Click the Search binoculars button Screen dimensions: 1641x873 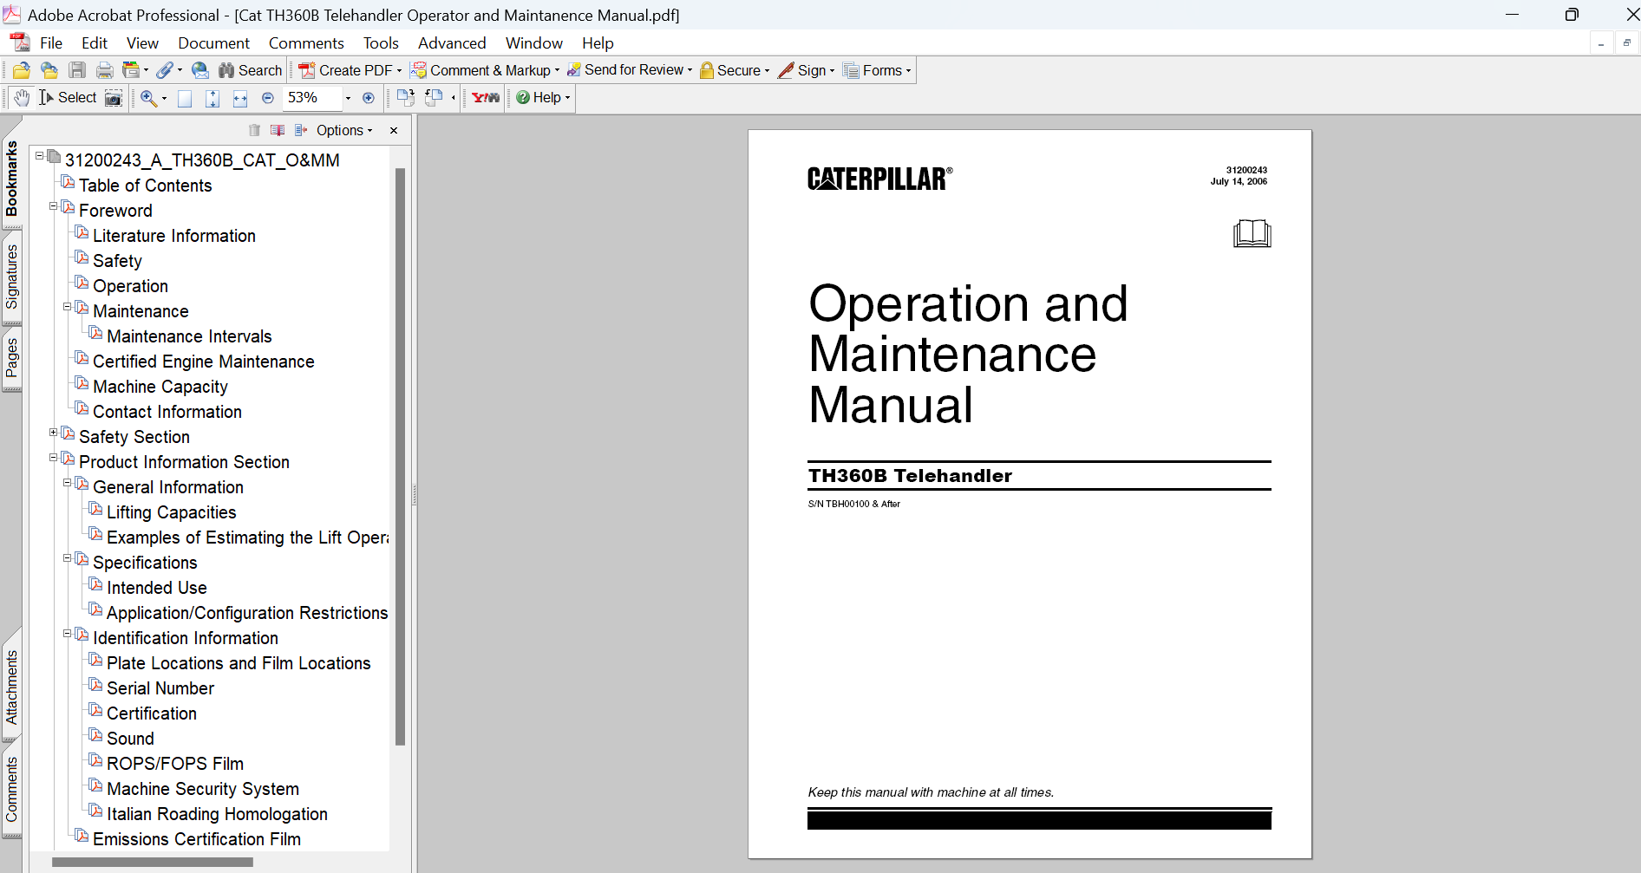point(251,70)
